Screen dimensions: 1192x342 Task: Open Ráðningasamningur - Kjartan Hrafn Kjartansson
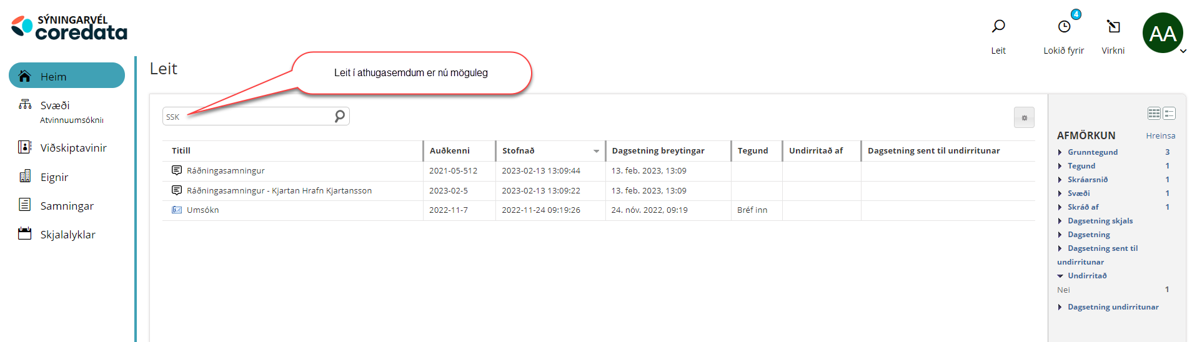click(279, 191)
